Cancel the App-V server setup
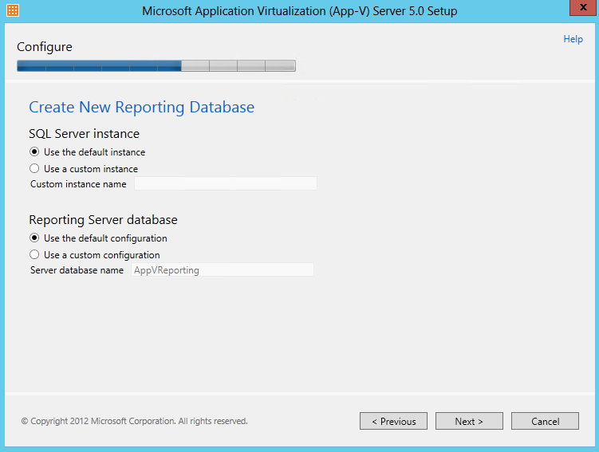599x452 pixels. (x=545, y=421)
